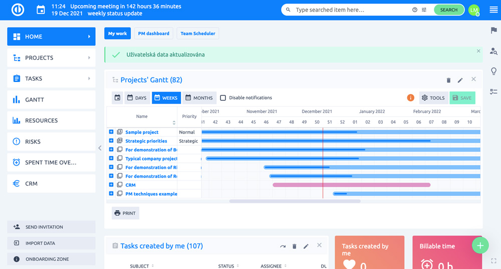Open the Projects' Gantt (82) title link
Screen dimensions: 501x269
click(x=151, y=80)
